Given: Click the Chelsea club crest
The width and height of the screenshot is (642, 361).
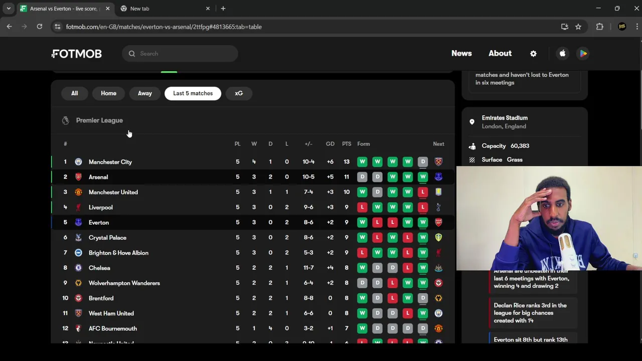Looking at the screenshot, I should [x=78, y=268].
